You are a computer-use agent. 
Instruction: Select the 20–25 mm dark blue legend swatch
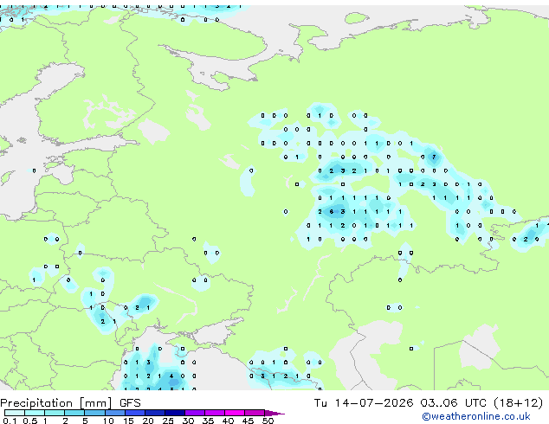(x=155, y=413)
